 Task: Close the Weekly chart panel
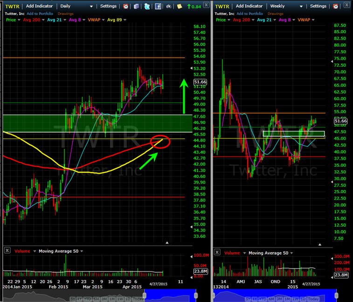pyautogui.click(x=346, y=5)
